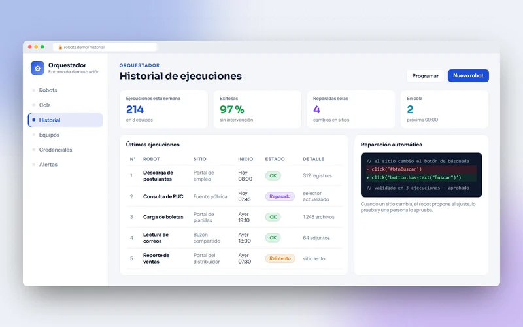Select the Descarga de postulantes robot row

coord(234,176)
